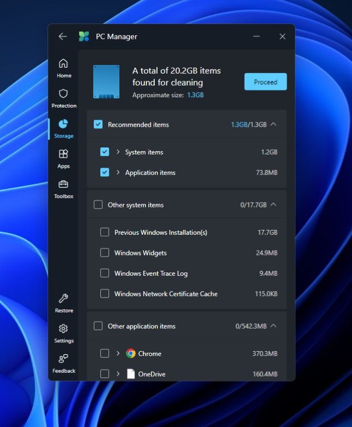Go back using the back arrow

point(63,37)
